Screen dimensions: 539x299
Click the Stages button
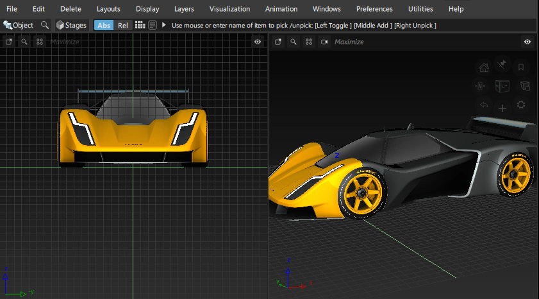[71, 25]
